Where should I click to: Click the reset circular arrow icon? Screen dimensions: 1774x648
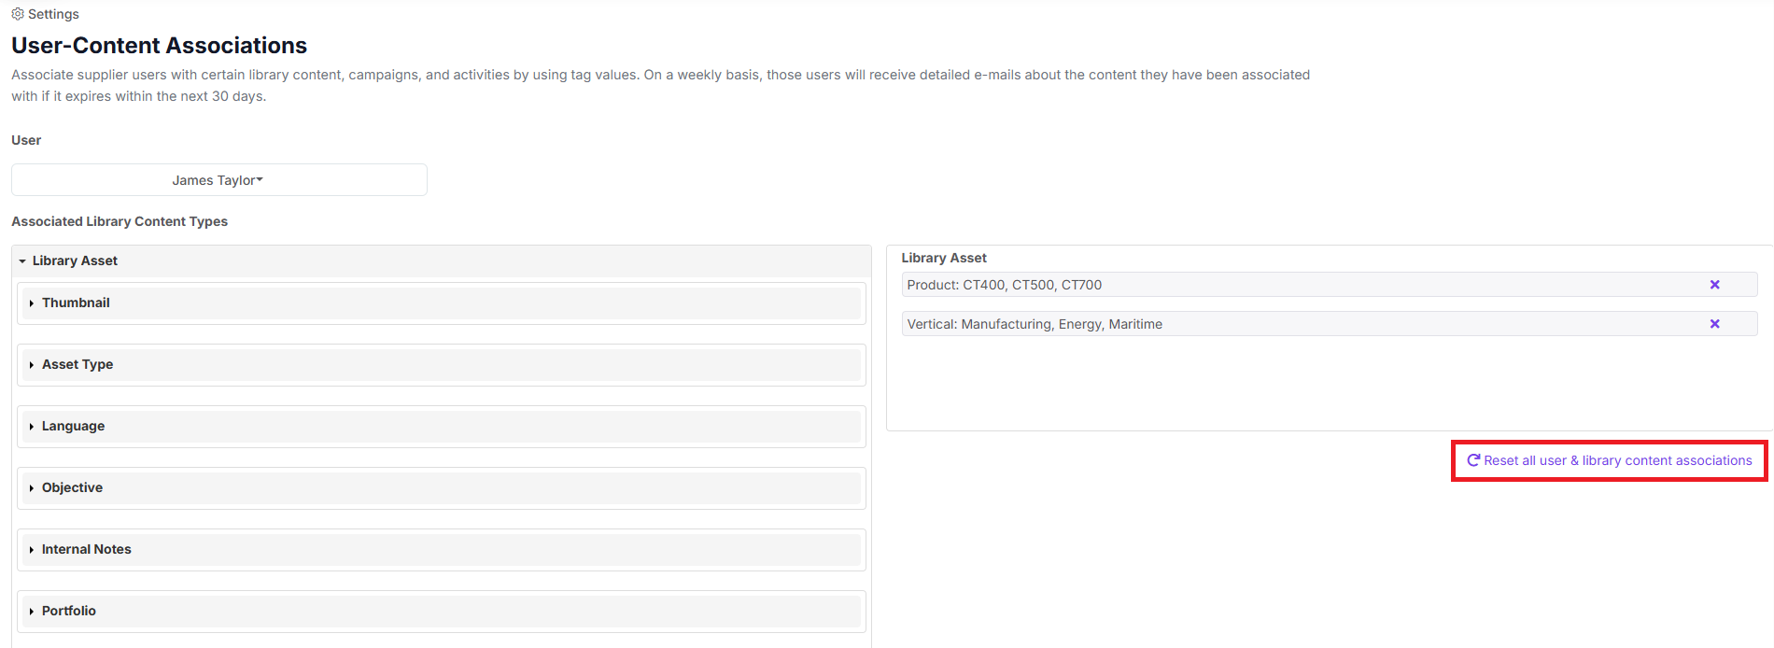[1473, 460]
